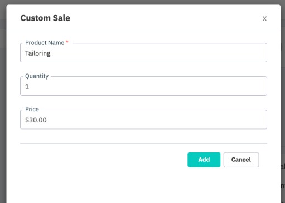
Task: Click into the Price field
Action: (143, 120)
